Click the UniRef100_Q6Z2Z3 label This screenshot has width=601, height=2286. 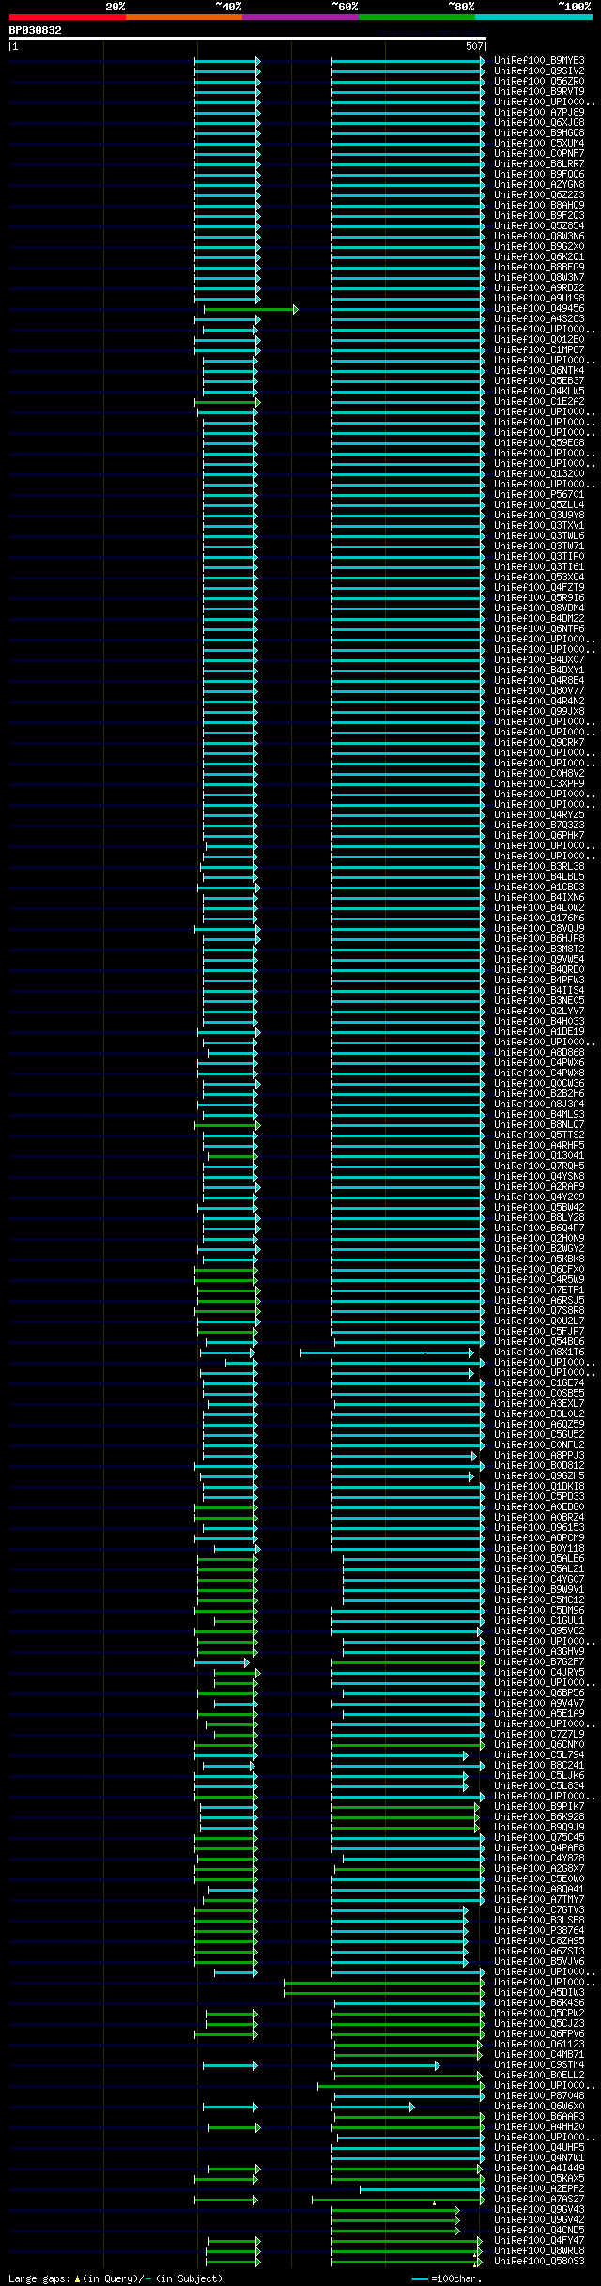point(539,195)
